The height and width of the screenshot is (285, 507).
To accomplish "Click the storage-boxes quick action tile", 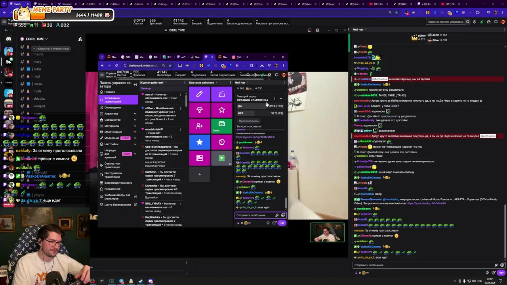I will click(199, 158).
